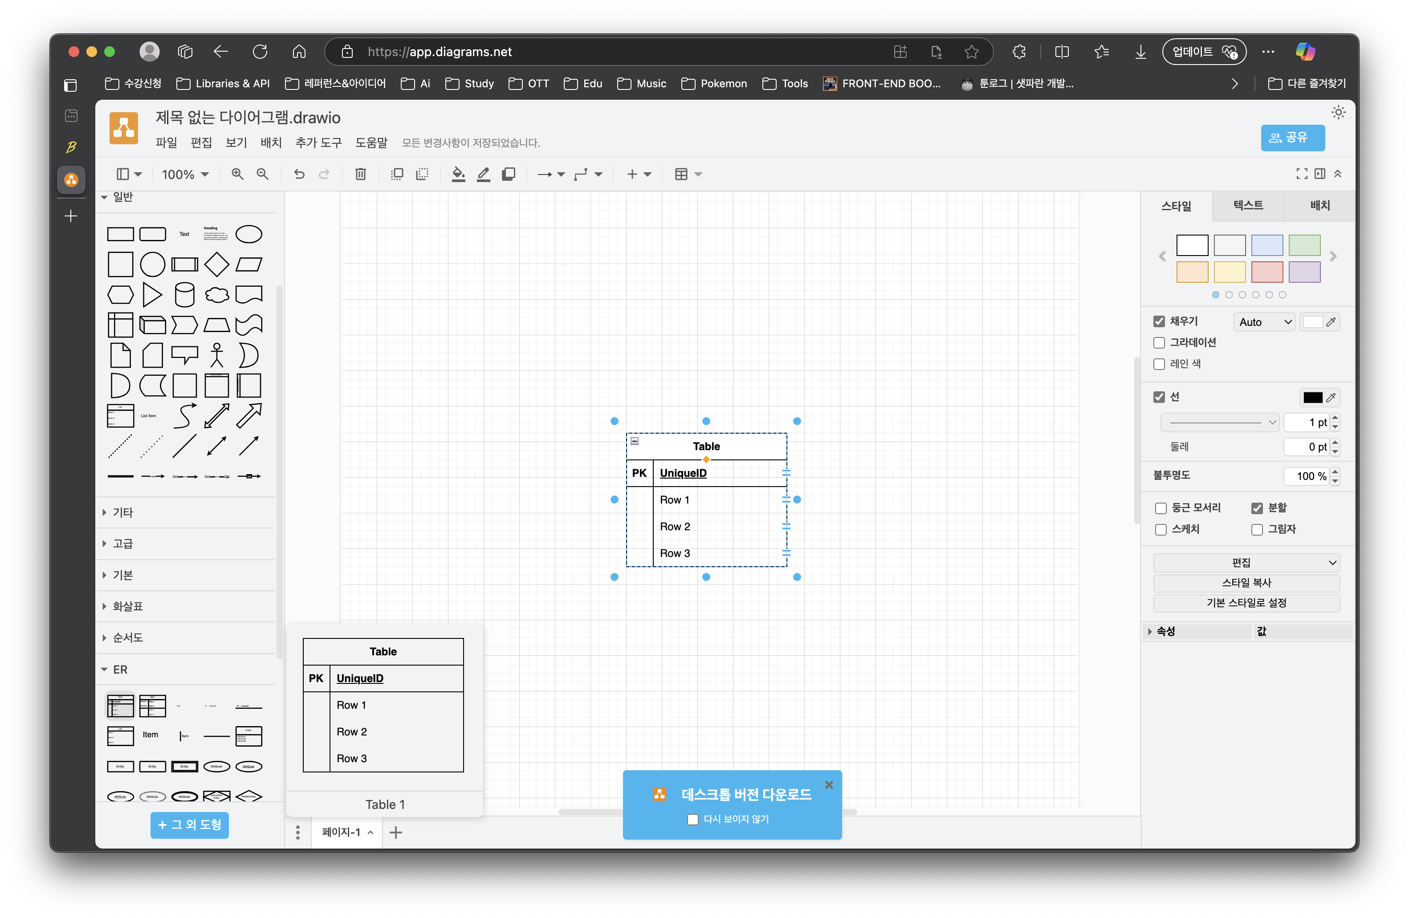Image resolution: width=1409 pixels, height=918 pixels.
Task: Open the black line color swatch
Action: [x=1312, y=397]
